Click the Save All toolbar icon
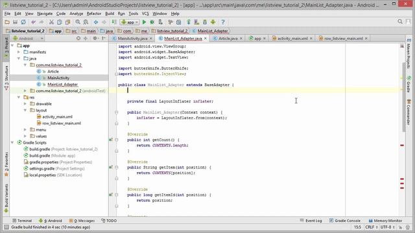 [15, 22]
